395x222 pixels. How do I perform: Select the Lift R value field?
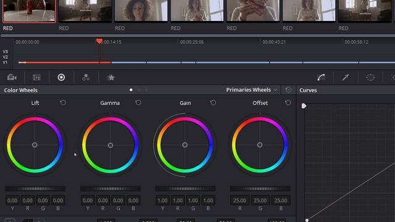point(27,200)
